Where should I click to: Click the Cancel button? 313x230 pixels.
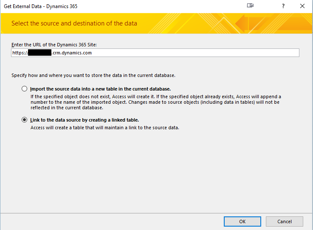point(285,221)
